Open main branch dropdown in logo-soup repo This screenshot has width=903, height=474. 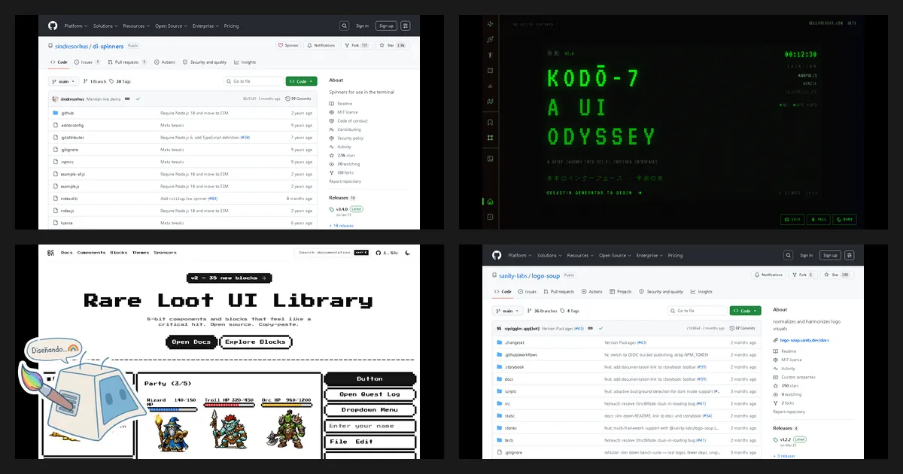click(507, 311)
